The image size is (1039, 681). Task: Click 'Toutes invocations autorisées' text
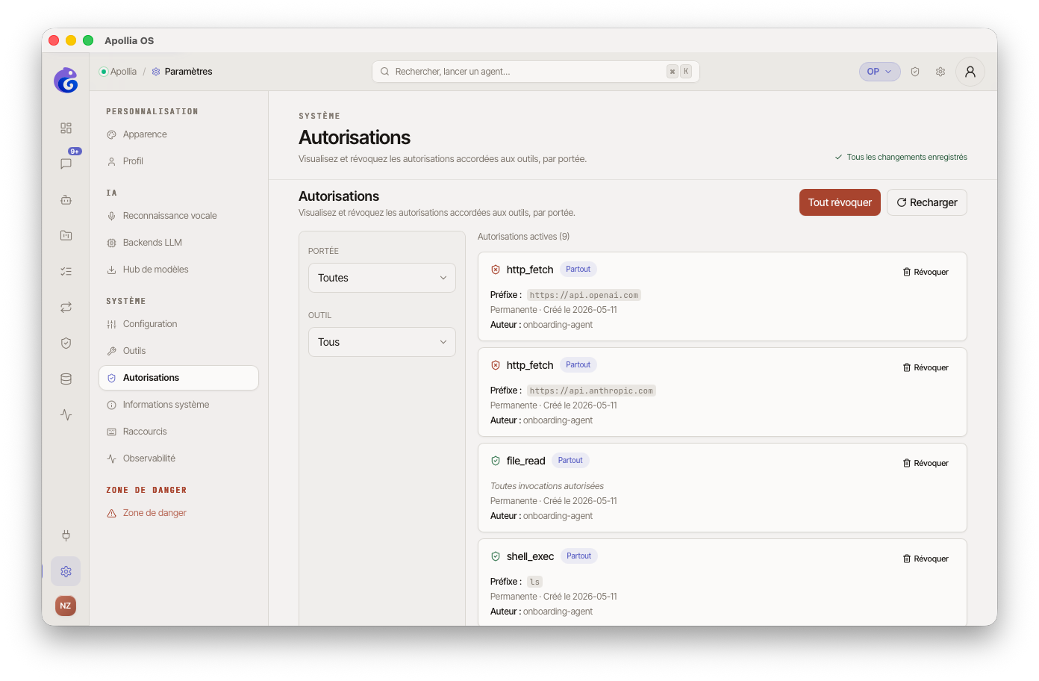547,486
